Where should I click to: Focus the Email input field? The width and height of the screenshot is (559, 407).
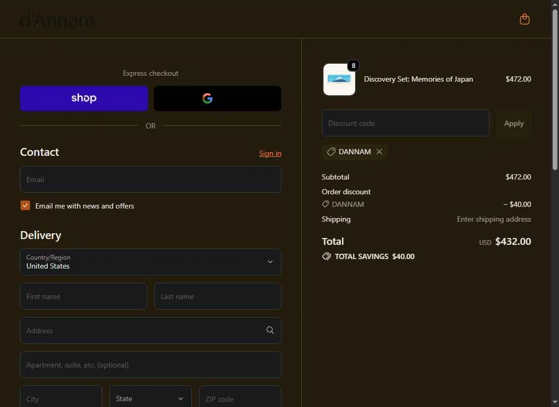pyautogui.click(x=151, y=179)
